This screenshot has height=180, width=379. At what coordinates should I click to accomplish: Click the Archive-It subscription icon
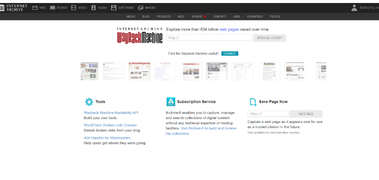[x=171, y=102]
